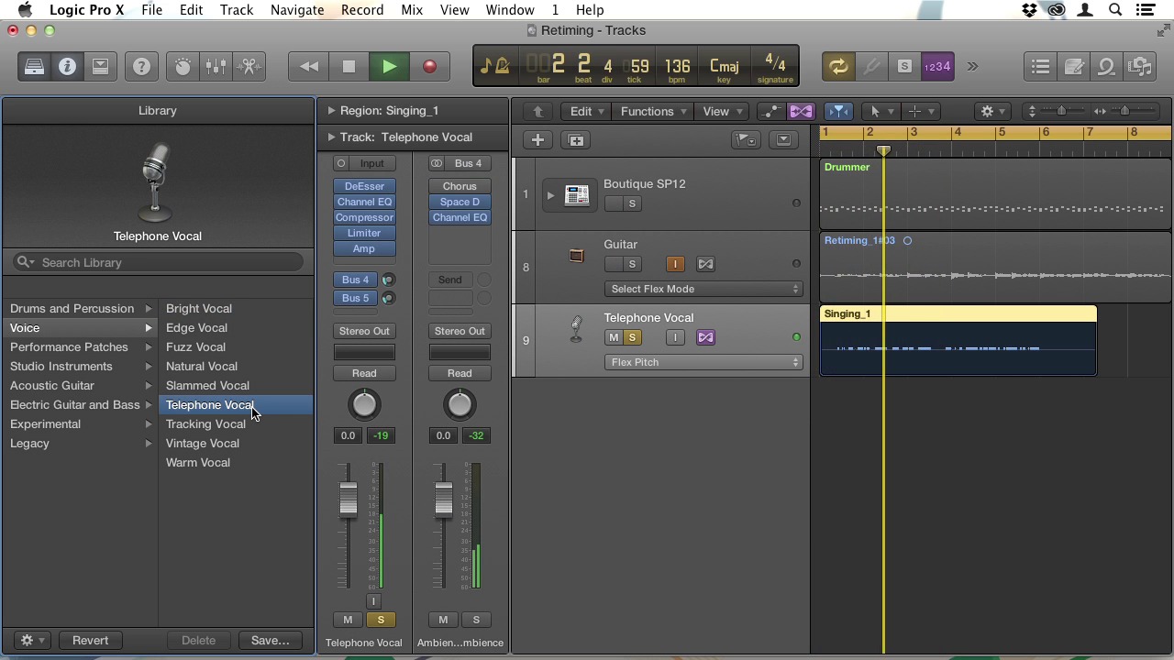Expand the Region: Singing_1 disclosure triangle
Viewport: 1174px width, 660px height.
coord(331,111)
